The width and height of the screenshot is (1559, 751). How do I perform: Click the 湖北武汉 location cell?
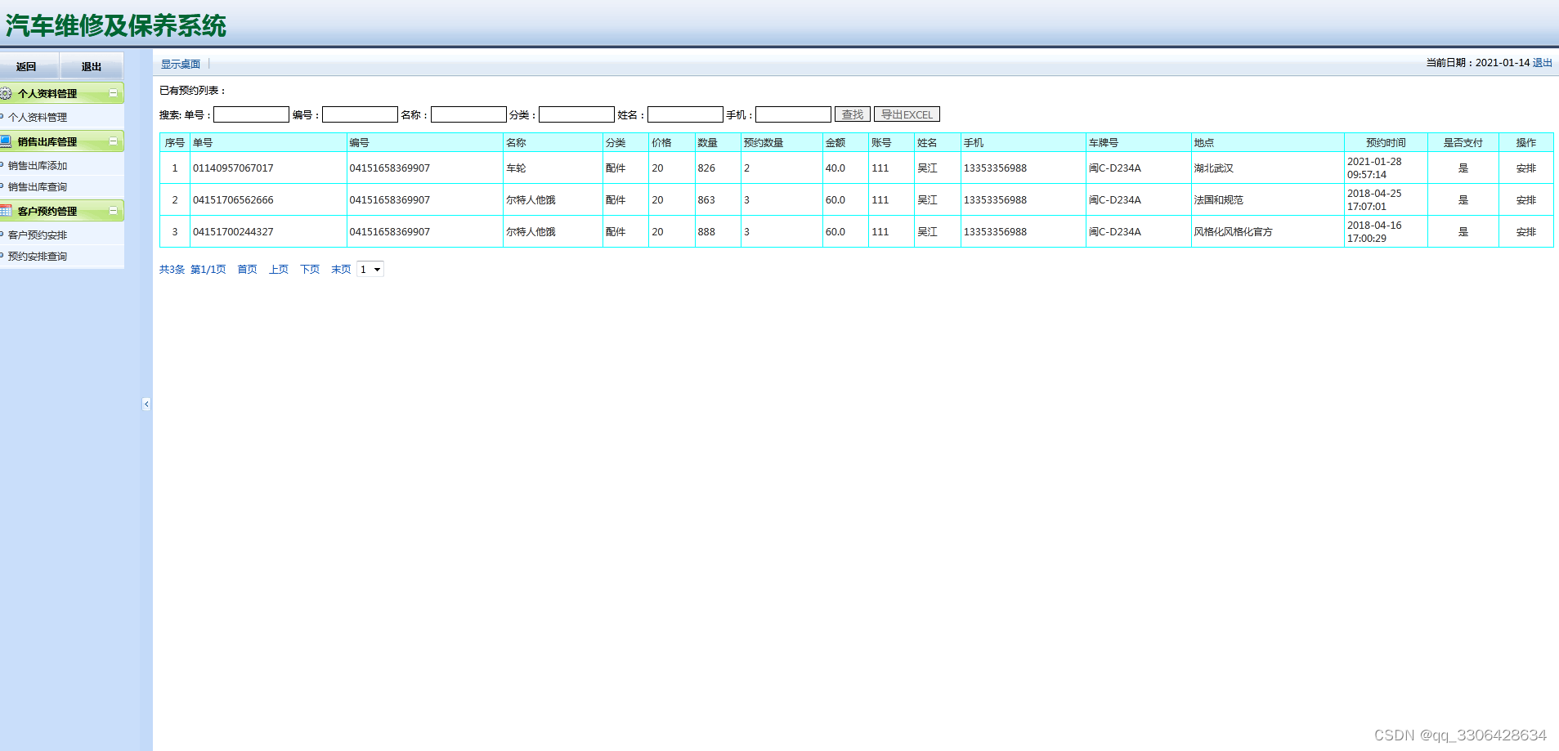click(x=1267, y=168)
